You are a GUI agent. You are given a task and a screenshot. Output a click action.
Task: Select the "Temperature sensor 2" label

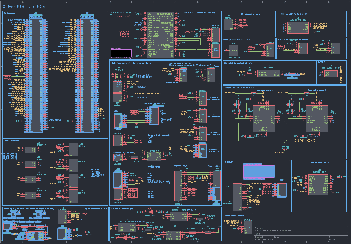tap(317, 90)
